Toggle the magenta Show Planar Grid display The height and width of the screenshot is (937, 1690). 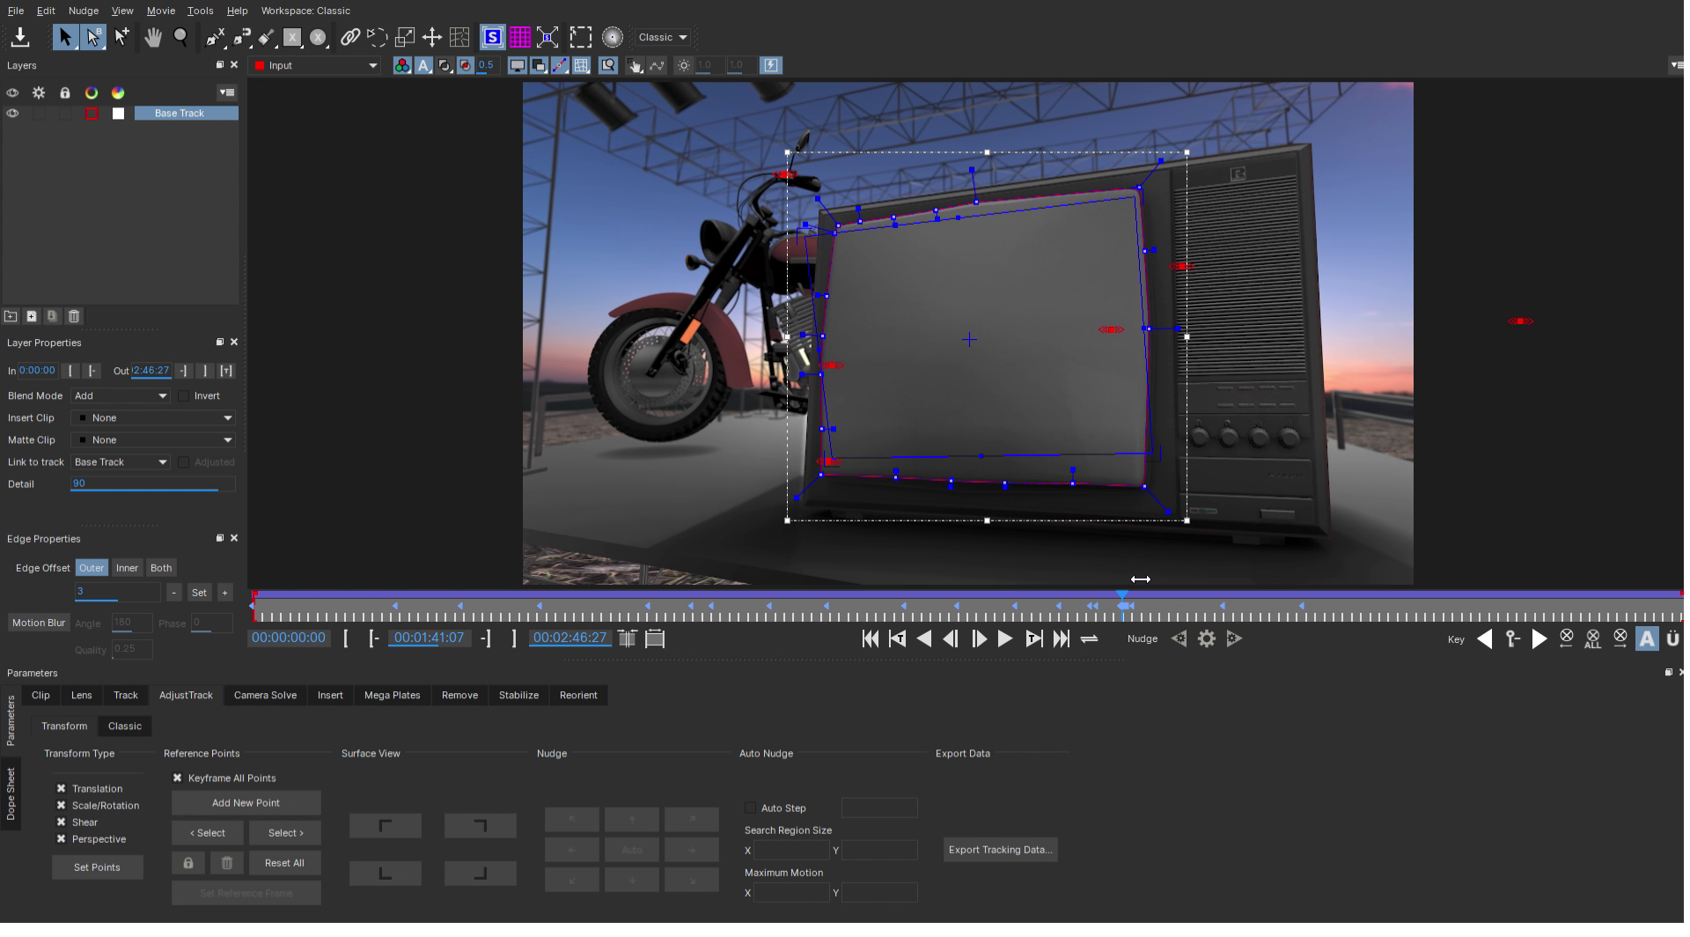pos(519,37)
